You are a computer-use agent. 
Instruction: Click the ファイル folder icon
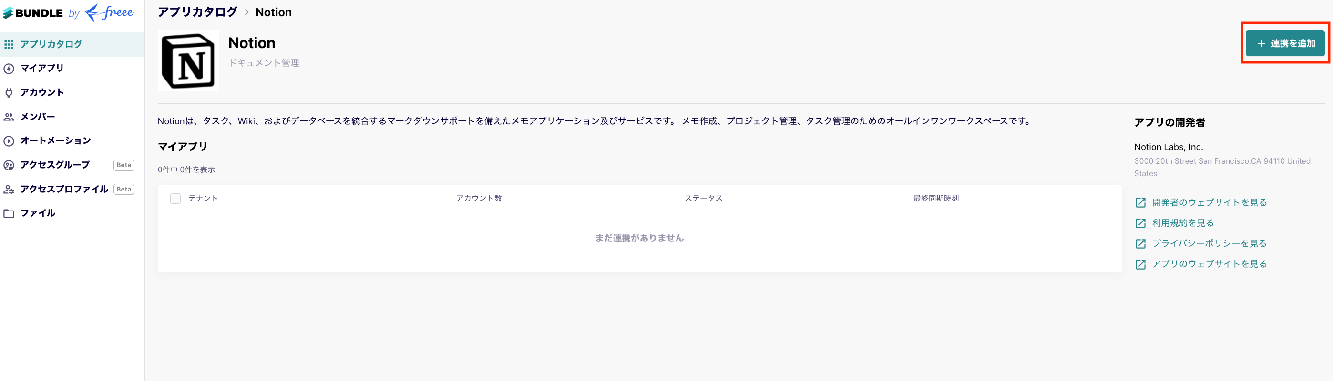[x=9, y=213]
